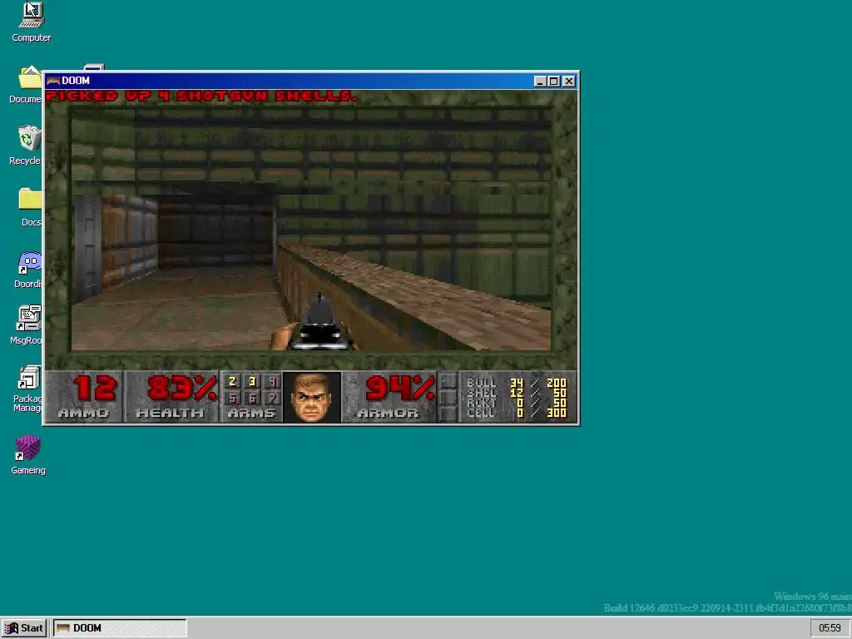Click the CELL ammo row 0 / 300

click(x=516, y=413)
